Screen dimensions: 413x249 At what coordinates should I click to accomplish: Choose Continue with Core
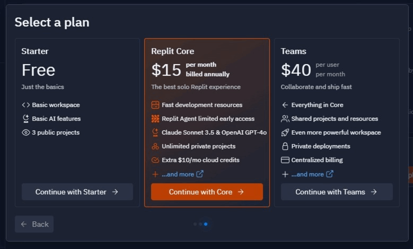[207, 192]
